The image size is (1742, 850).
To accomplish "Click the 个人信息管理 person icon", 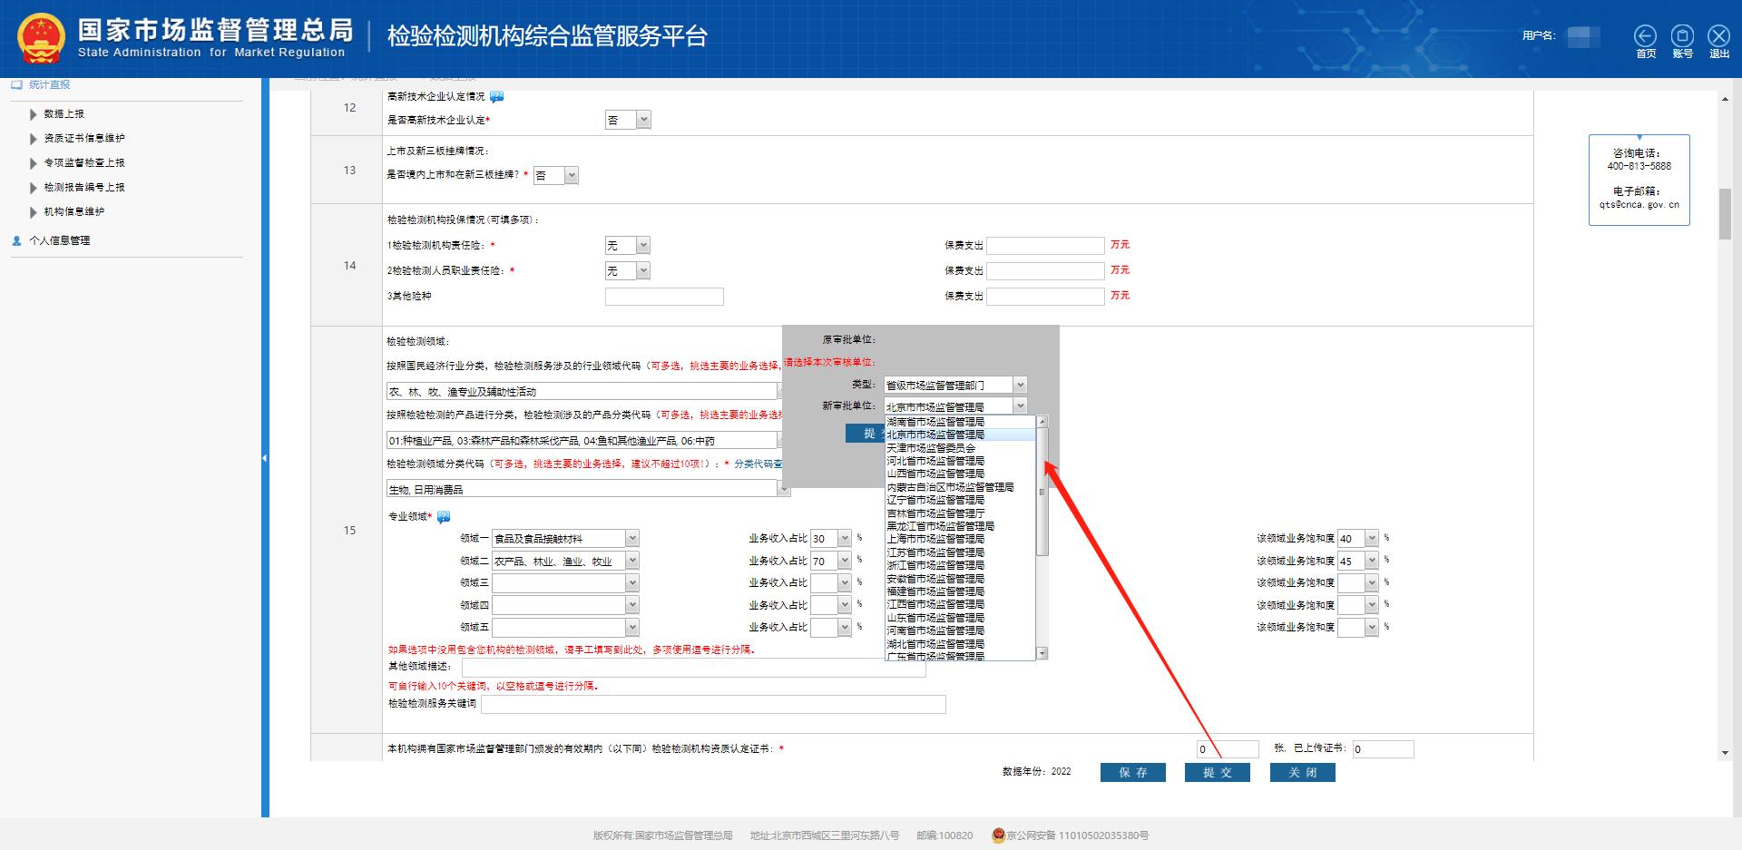I will click(x=15, y=240).
